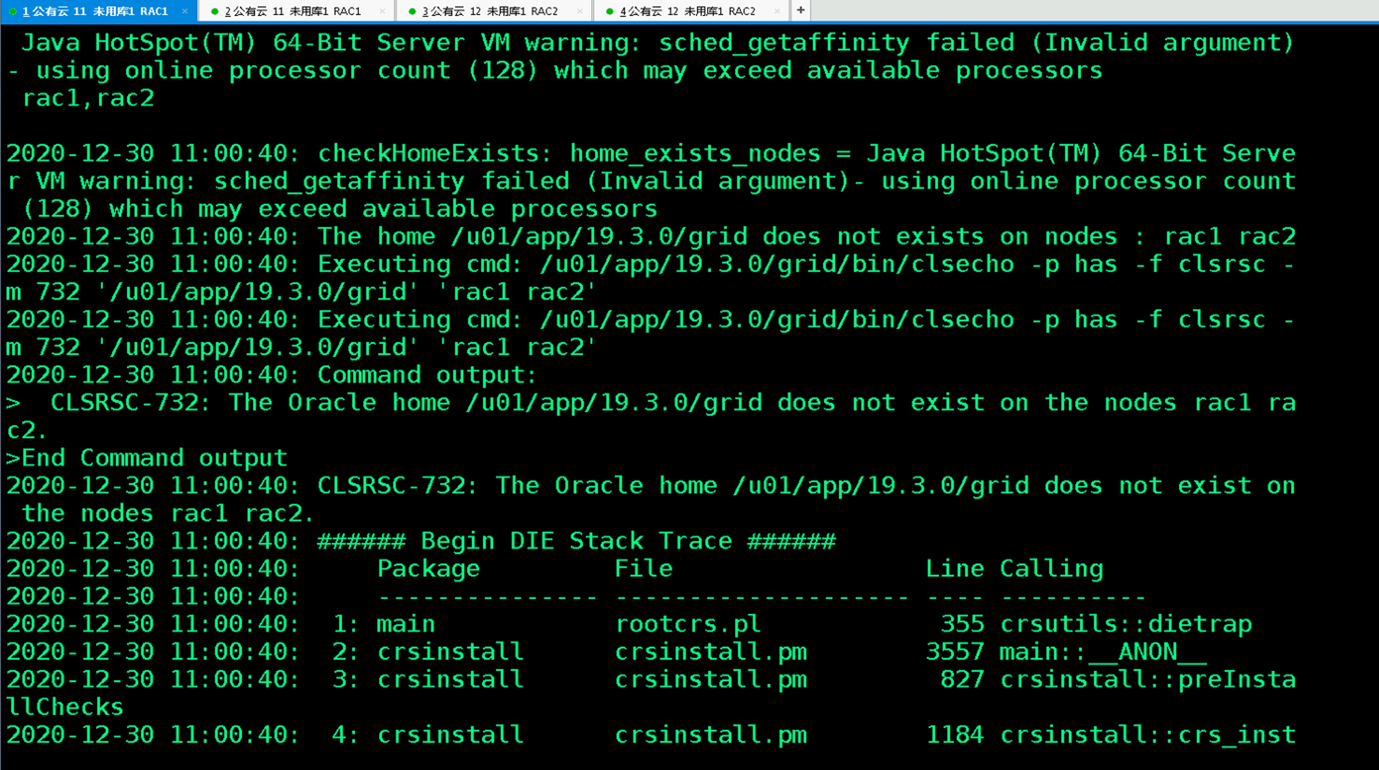Click line number '355'
1379x770 pixels.
coord(962,624)
